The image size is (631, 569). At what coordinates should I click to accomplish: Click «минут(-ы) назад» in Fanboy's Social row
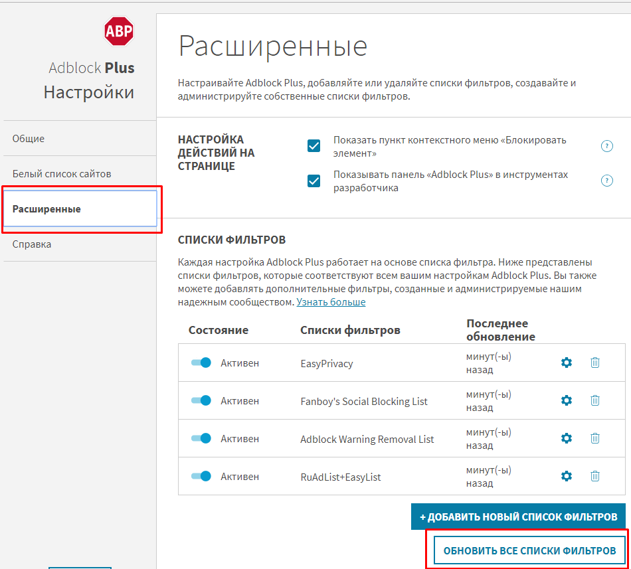[489, 401]
